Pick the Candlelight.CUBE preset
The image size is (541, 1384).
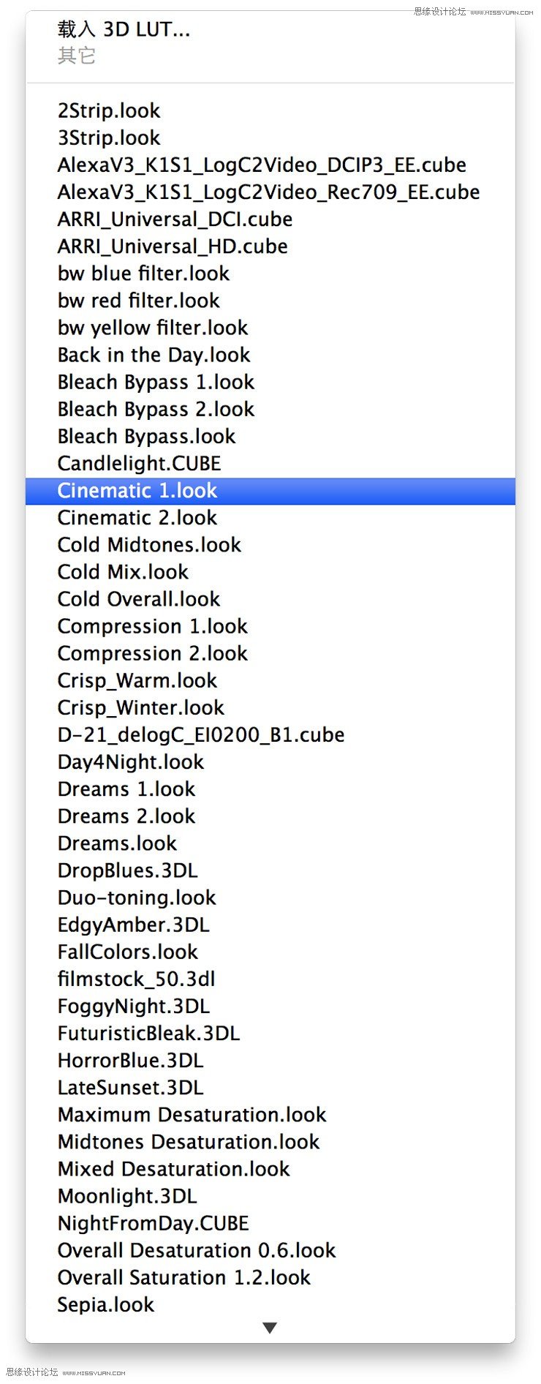click(x=139, y=463)
